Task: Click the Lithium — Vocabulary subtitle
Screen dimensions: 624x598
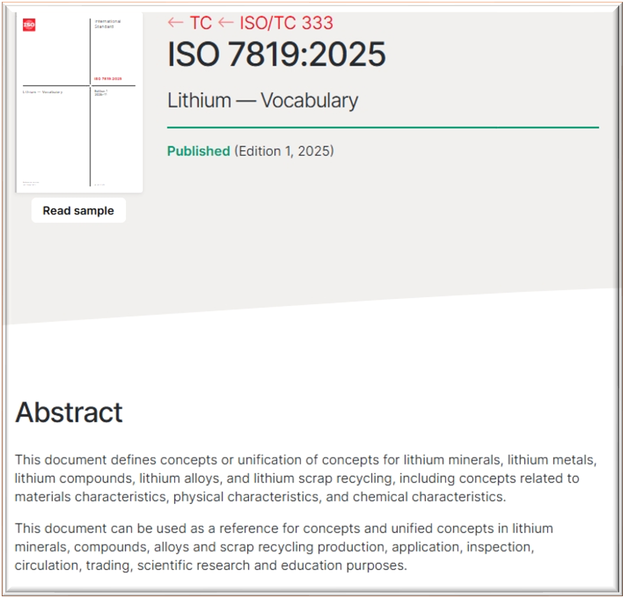Action: pos(262,101)
